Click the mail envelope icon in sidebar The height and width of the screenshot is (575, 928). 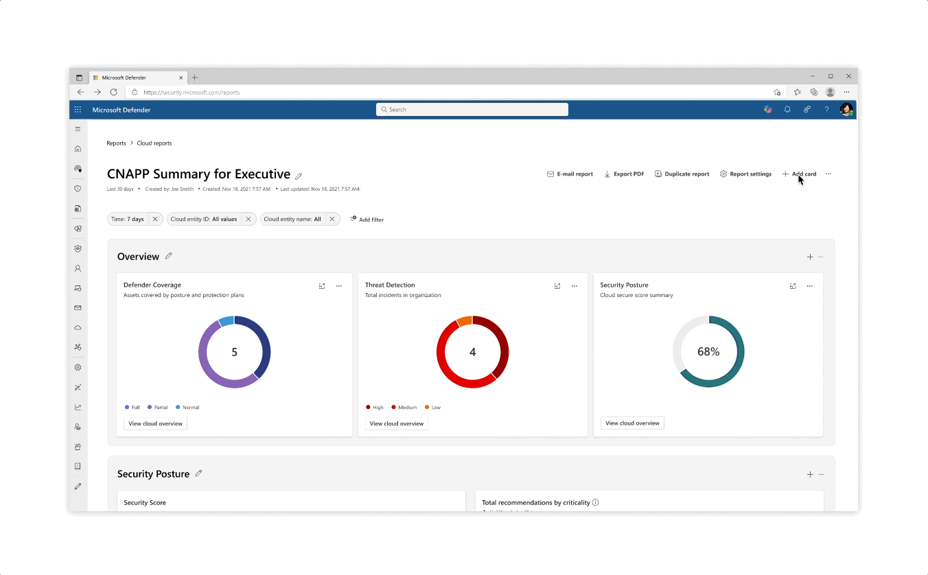(x=78, y=307)
